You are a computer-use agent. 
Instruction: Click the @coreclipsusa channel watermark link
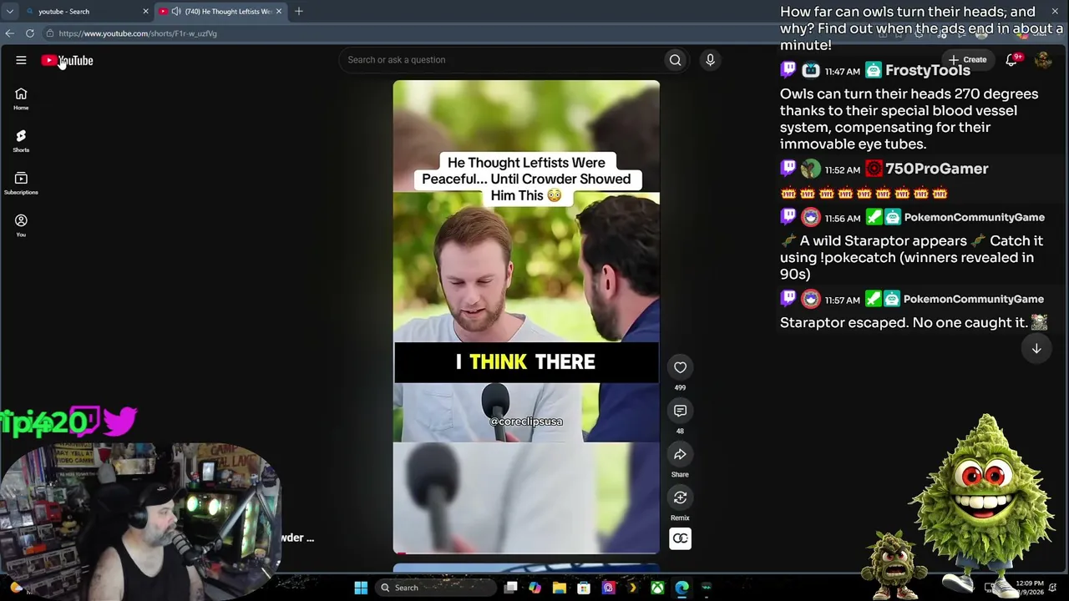526,422
